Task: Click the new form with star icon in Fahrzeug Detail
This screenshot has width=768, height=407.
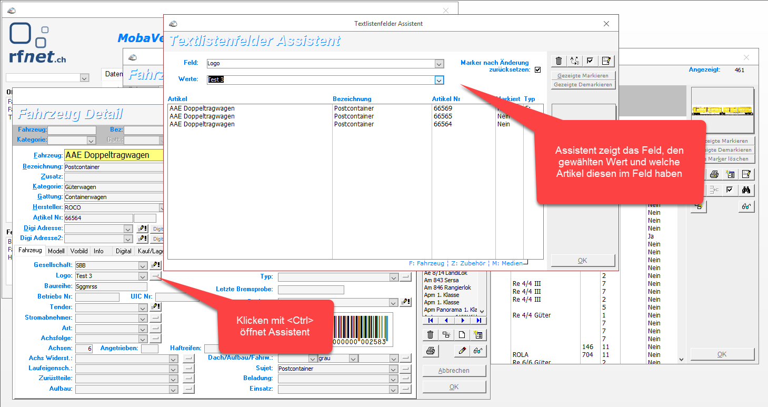Action: point(478,334)
